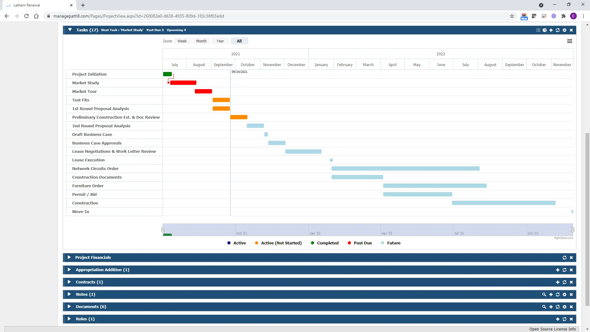This screenshot has height=332, width=590.
Task: Open the Gantt chart hamburger menu
Action: pyautogui.click(x=570, y=41)
